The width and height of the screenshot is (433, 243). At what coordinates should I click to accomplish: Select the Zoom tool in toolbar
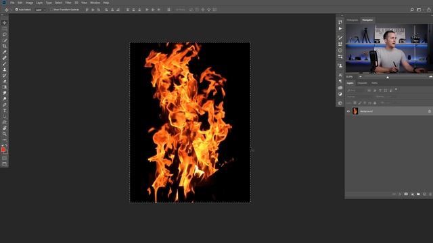click(5, 134)
